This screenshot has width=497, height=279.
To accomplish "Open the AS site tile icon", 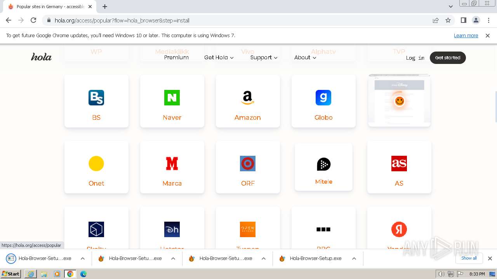I will (399, 164).
